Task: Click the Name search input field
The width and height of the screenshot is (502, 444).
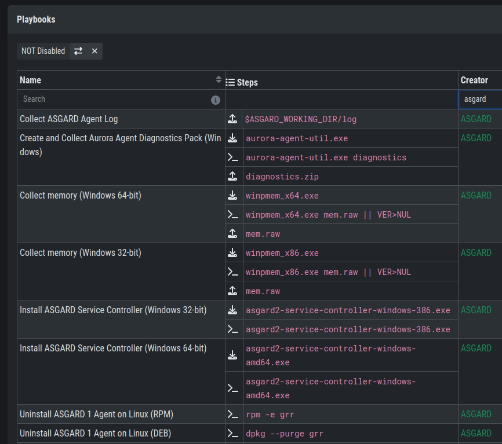Action: pyautogui.click(x=113, y=100)
